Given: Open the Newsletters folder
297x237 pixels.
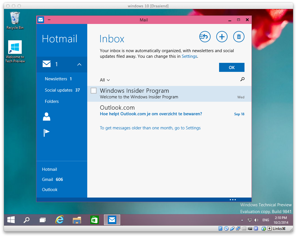Looking at the screenshot, I should 56,79.
